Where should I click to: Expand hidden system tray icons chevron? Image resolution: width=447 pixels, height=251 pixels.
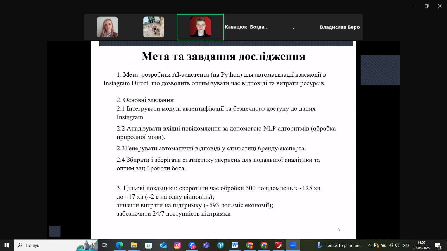[x=370, y=245]
